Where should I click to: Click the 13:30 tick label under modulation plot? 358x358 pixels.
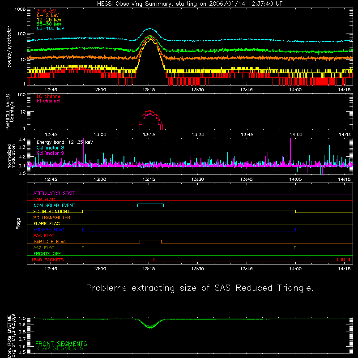point(197,179)
